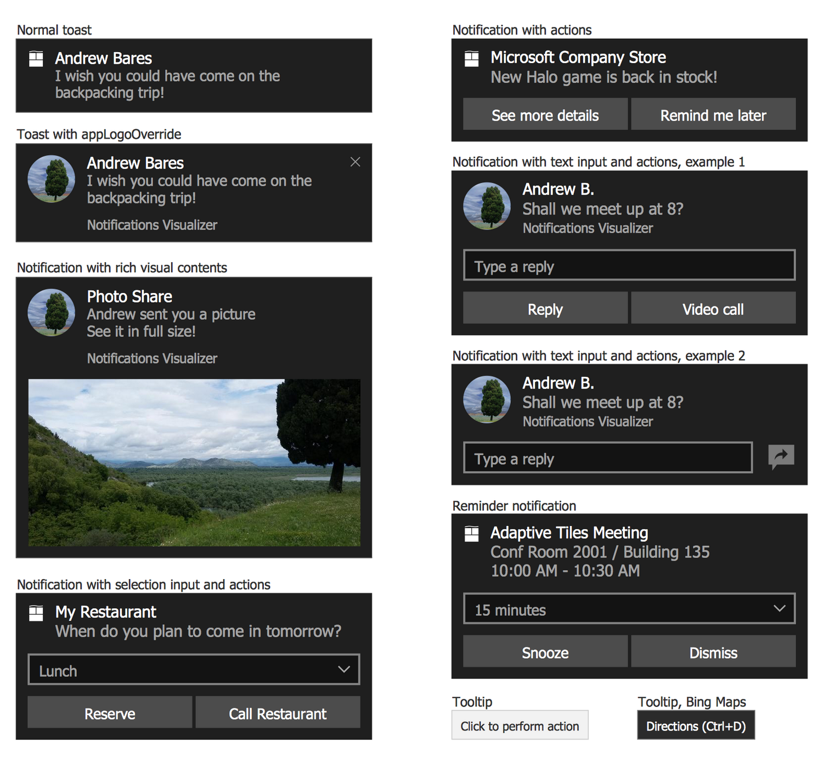Focus Type a reply field beside send icon
Viewport: 823px width, 758px height.
coord(608,457)
